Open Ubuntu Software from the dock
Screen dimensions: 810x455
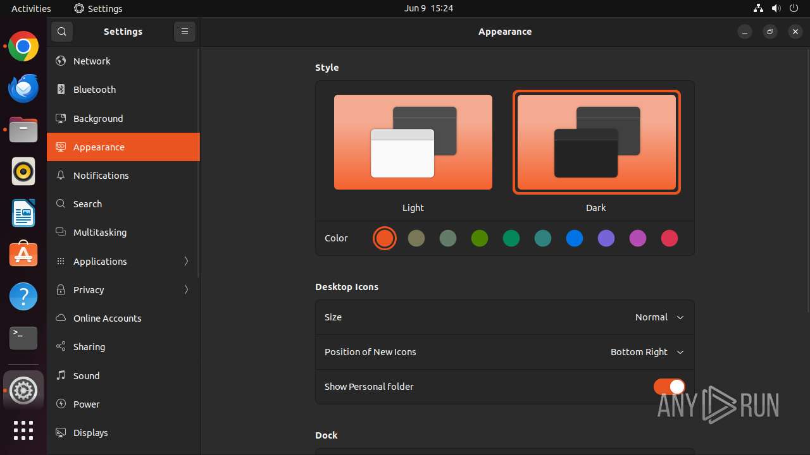point(23,255)
